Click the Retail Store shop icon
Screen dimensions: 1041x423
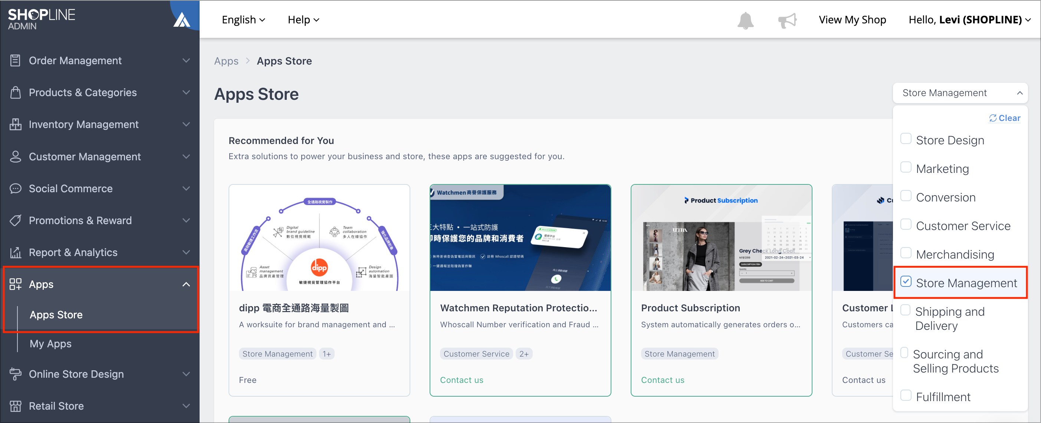[15, 406]
